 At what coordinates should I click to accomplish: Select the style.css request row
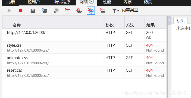84,48
